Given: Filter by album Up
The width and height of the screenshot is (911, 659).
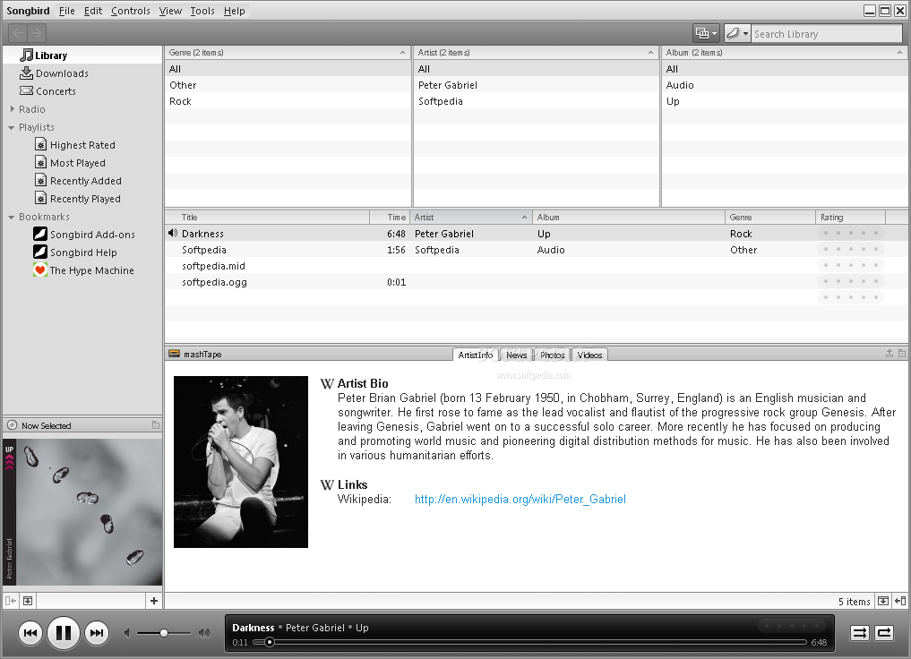Looking at the screenshot, I should pos(785,101).
